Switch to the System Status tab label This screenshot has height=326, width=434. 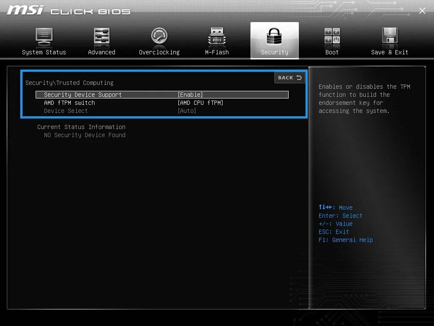44,52
